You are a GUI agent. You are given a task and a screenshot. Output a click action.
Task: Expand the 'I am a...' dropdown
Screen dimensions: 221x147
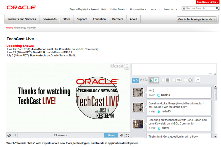(155, 9)
